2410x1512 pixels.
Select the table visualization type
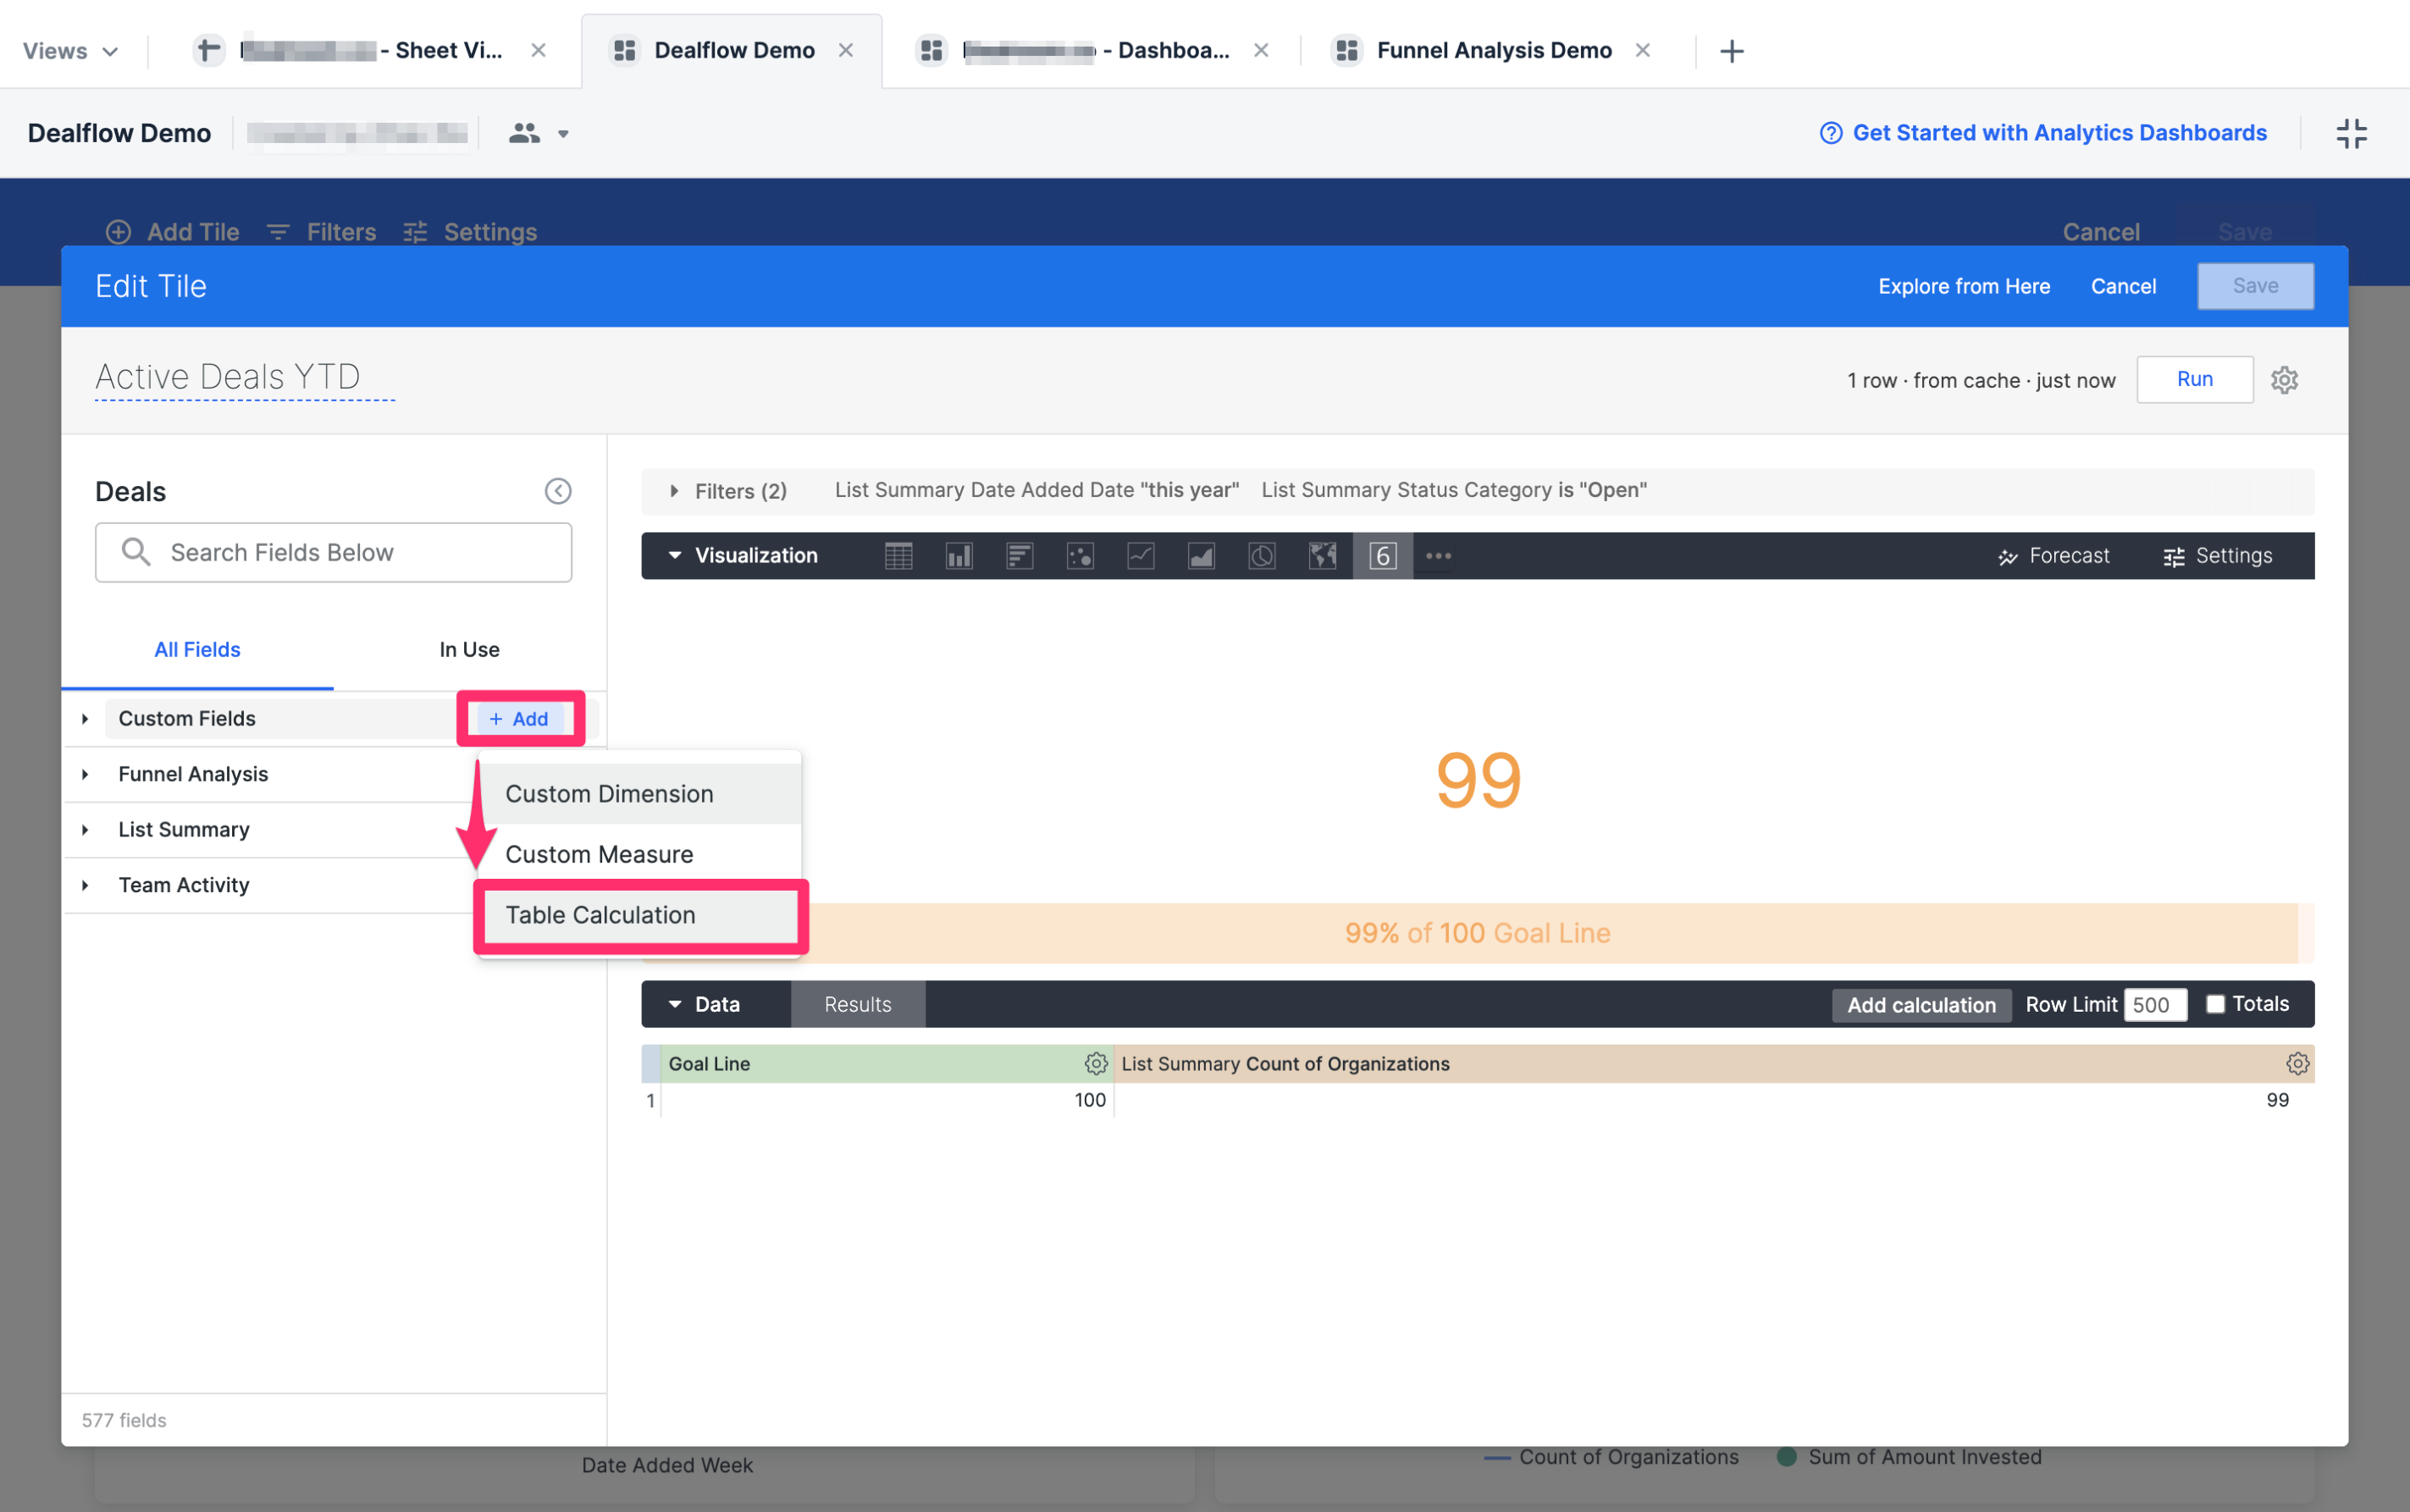[x=899, y=555]
